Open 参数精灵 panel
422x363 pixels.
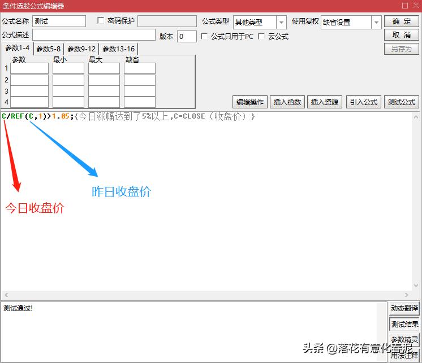pos(404,339)
